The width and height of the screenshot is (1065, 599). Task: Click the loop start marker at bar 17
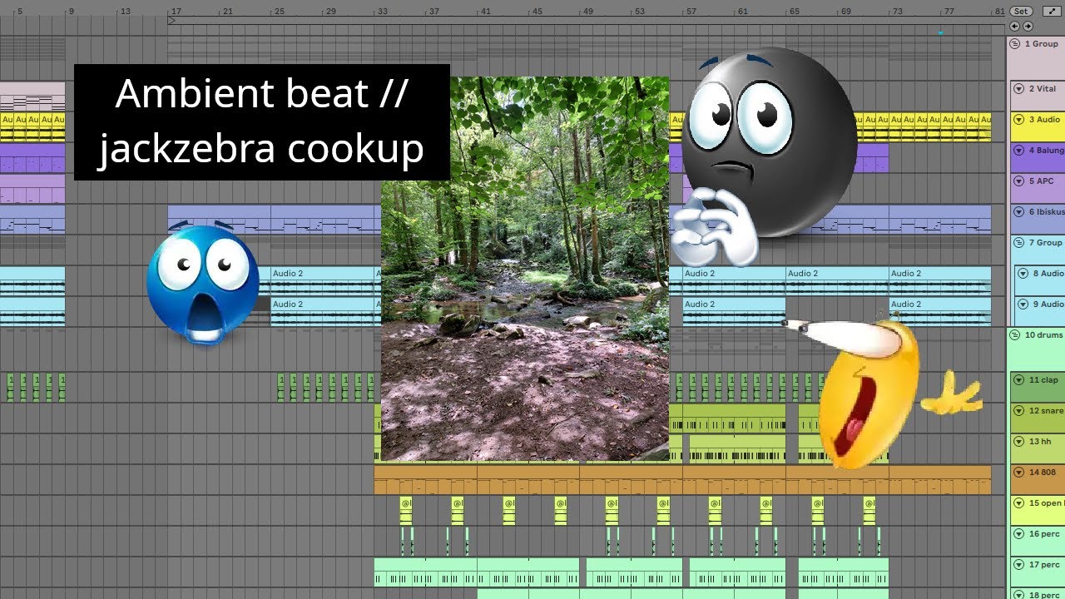coord(171,20)
